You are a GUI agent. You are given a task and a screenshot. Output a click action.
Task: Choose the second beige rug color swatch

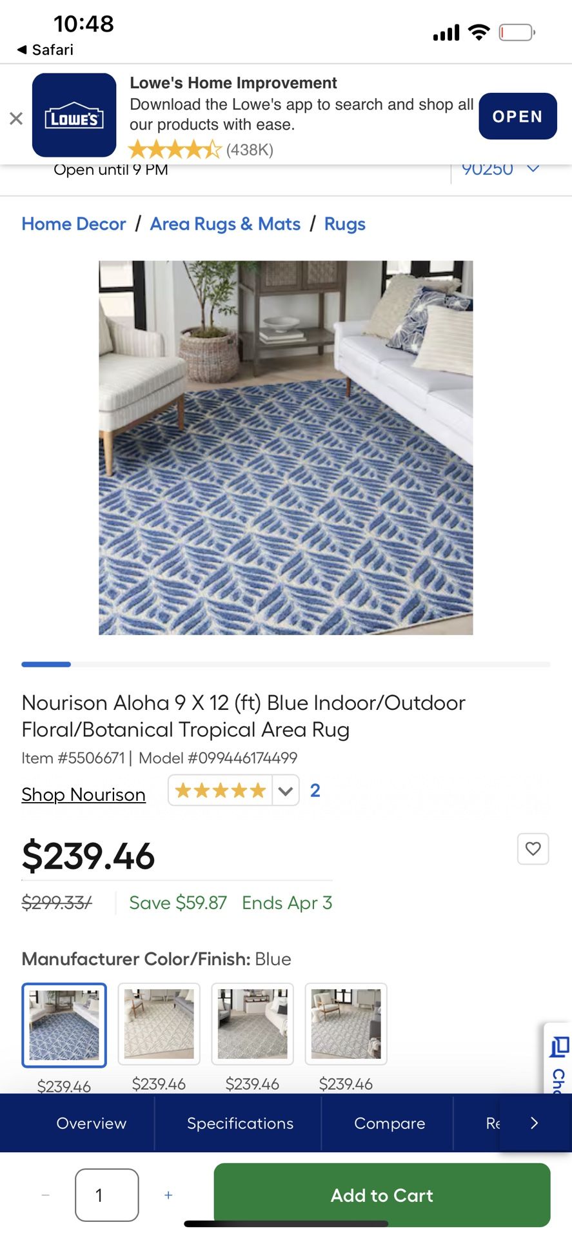pyautogui.click(x=159, y=1024)
